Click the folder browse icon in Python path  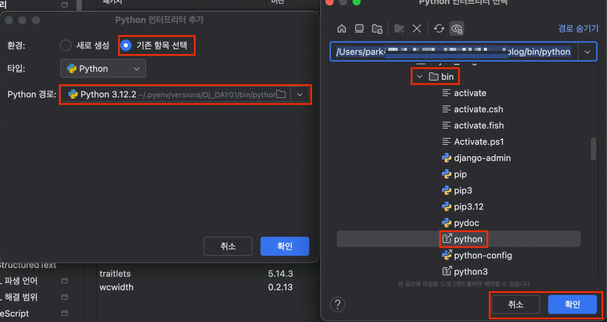pos(281,94)
